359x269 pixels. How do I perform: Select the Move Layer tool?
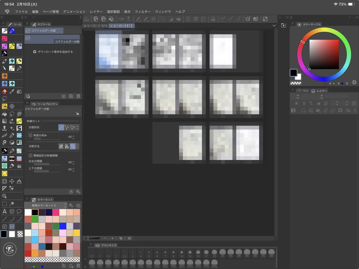tap(12, 181)
